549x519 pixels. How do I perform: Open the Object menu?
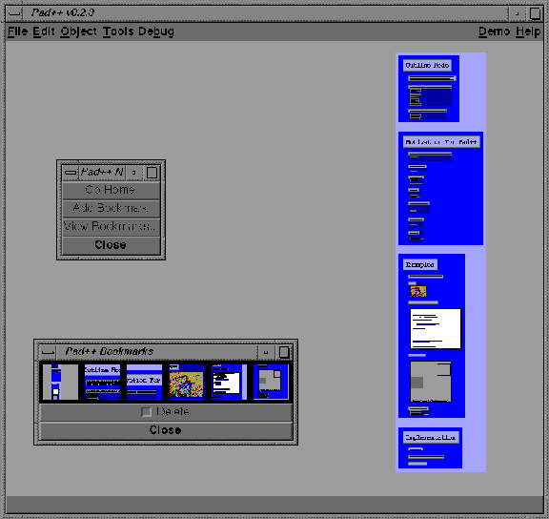click(78, 31)
